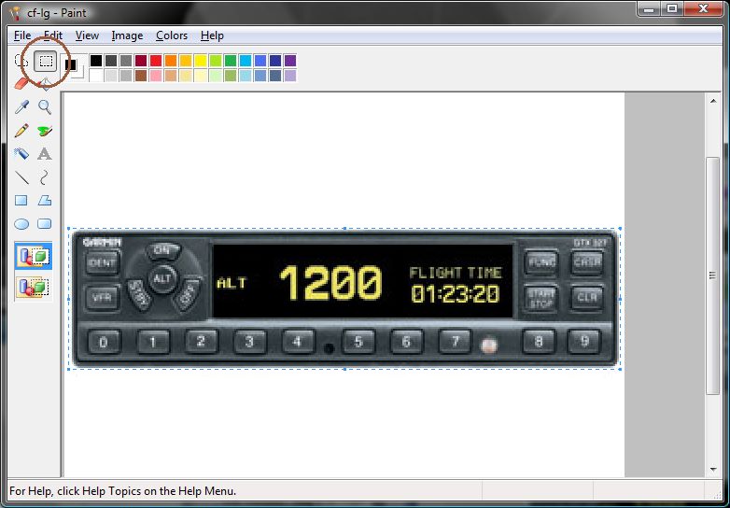Image resolution: width=730 pixels, height=508 pixels.
Task: Pick the black color swatch
Action: (x=96, y=61)
